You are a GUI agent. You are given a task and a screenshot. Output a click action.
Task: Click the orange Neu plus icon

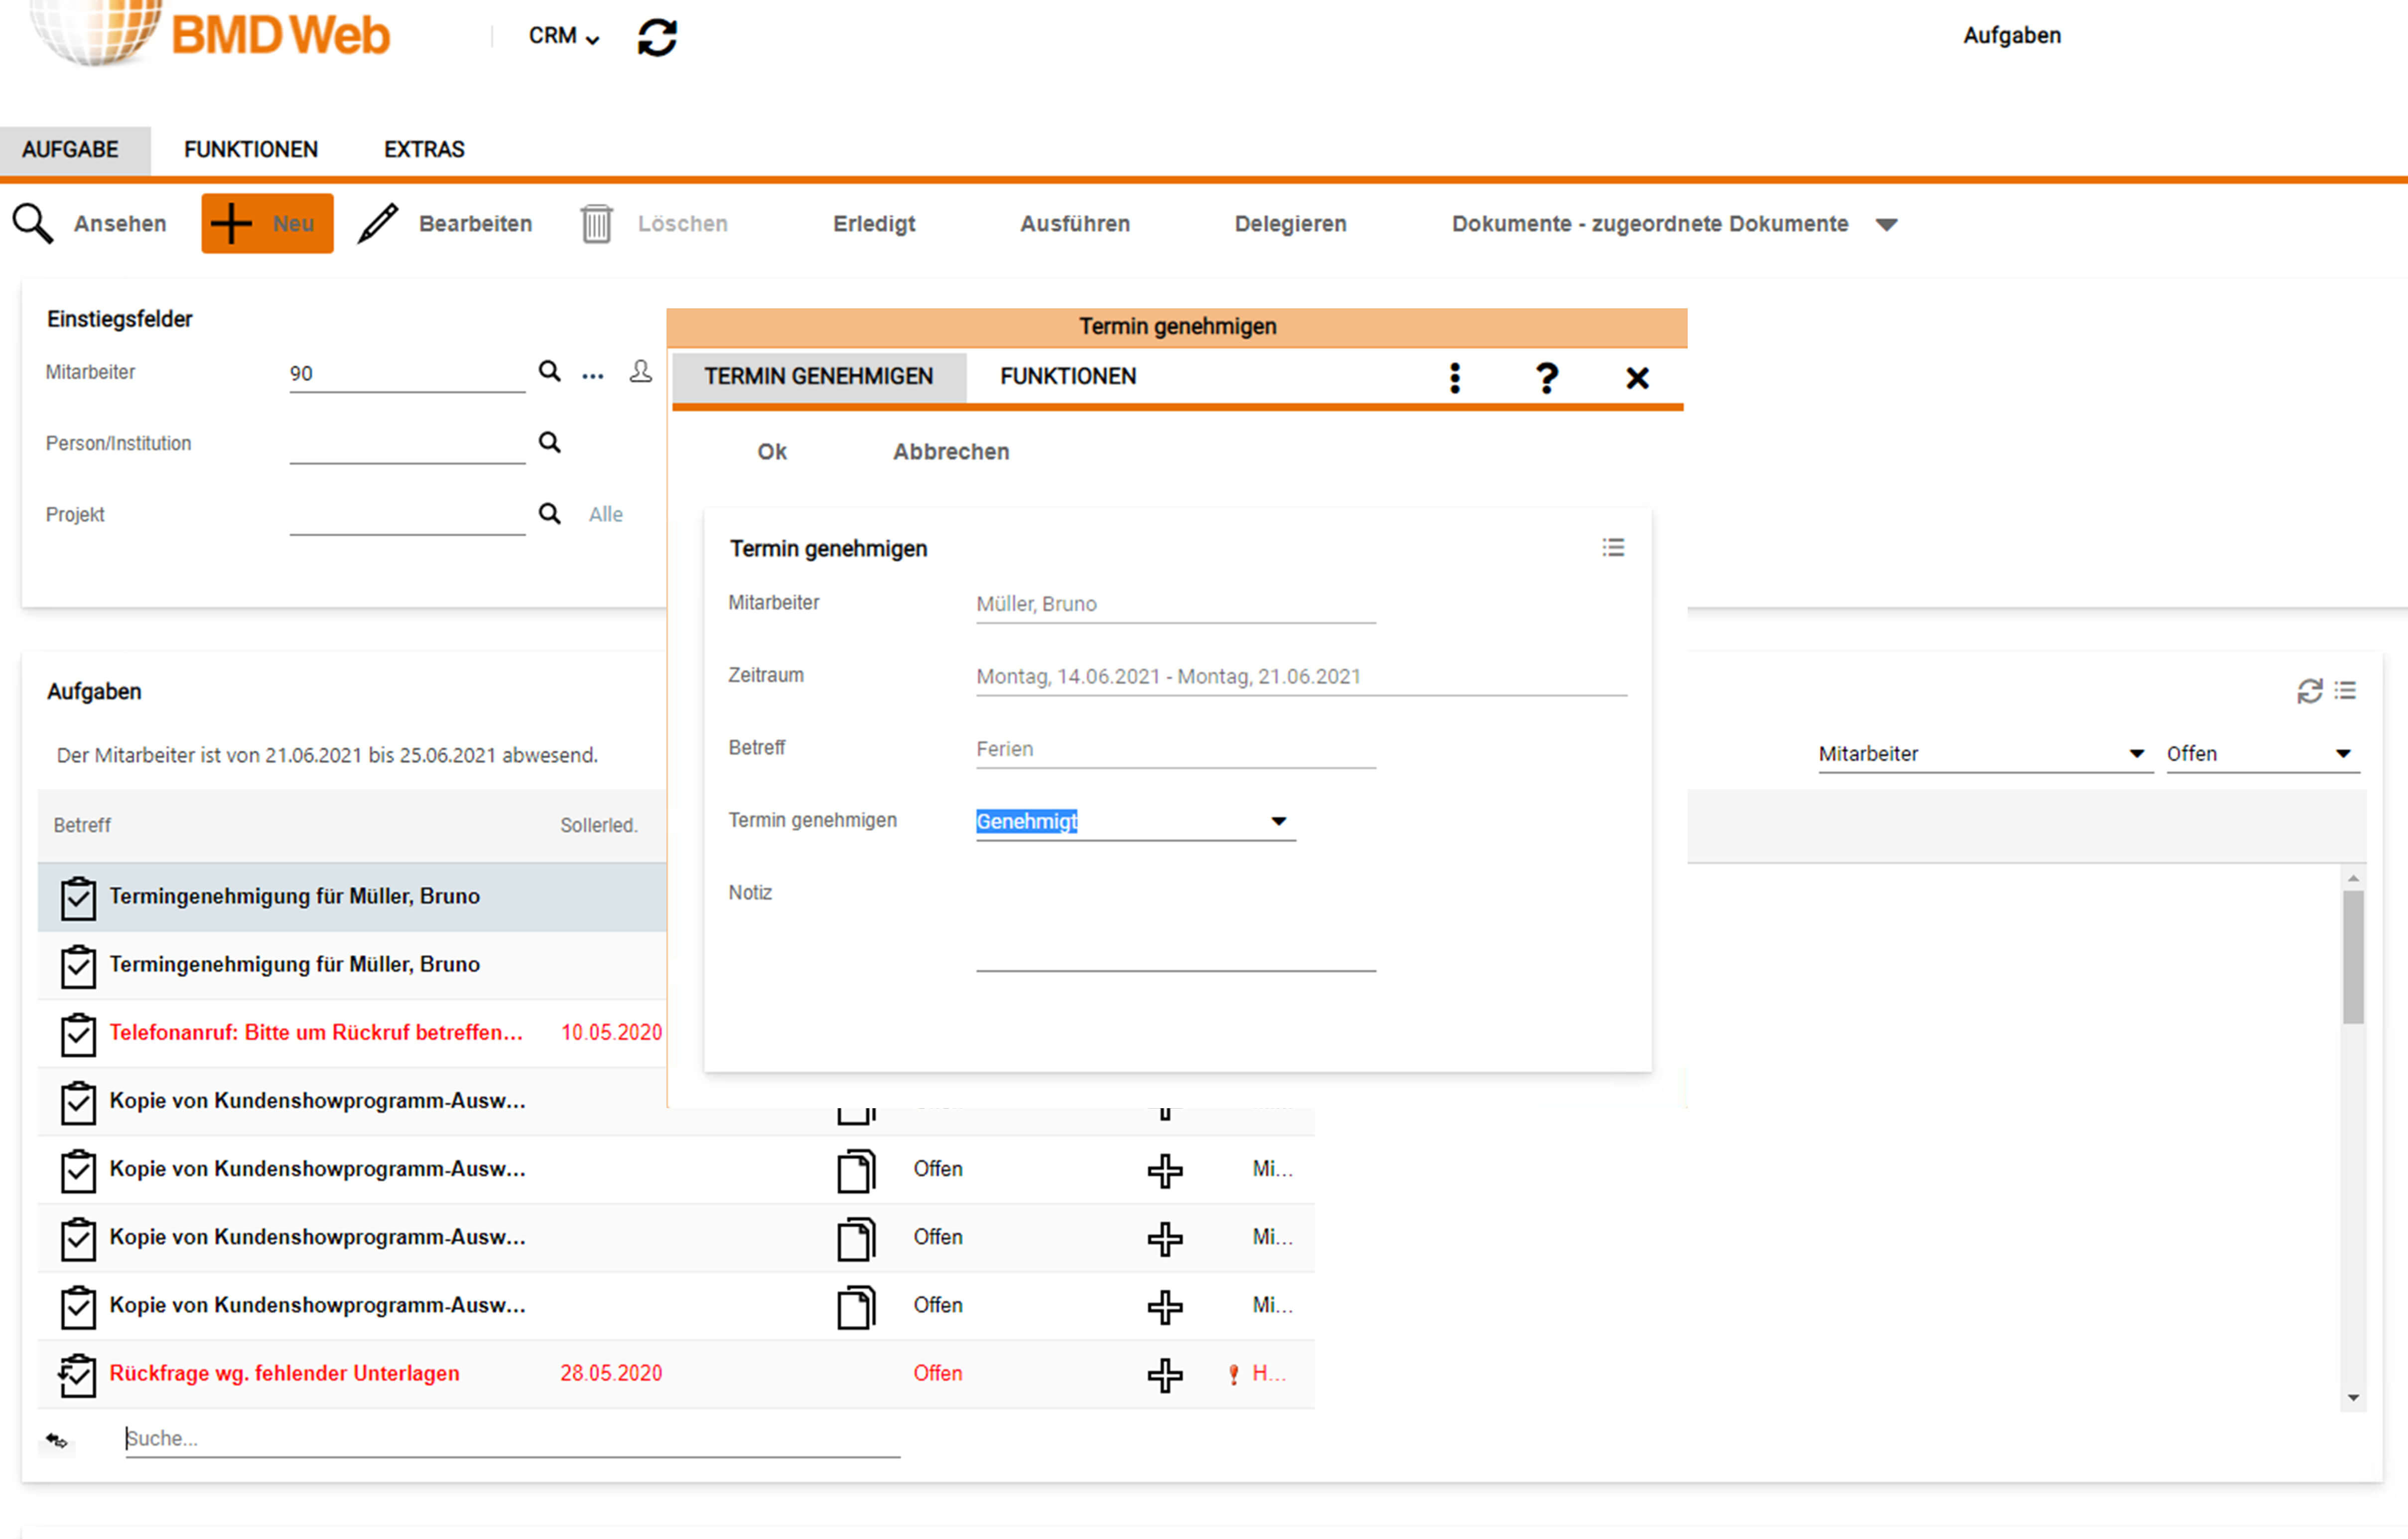pos(231,223)
